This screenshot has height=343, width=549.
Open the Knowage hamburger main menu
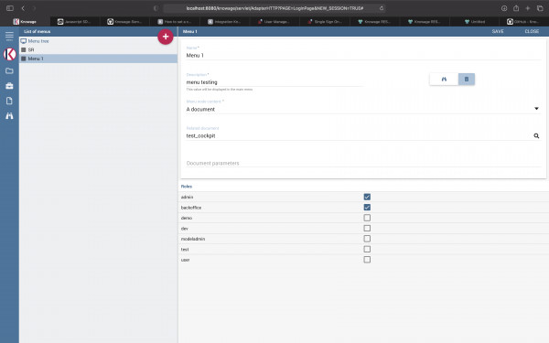tap(9, 36)
